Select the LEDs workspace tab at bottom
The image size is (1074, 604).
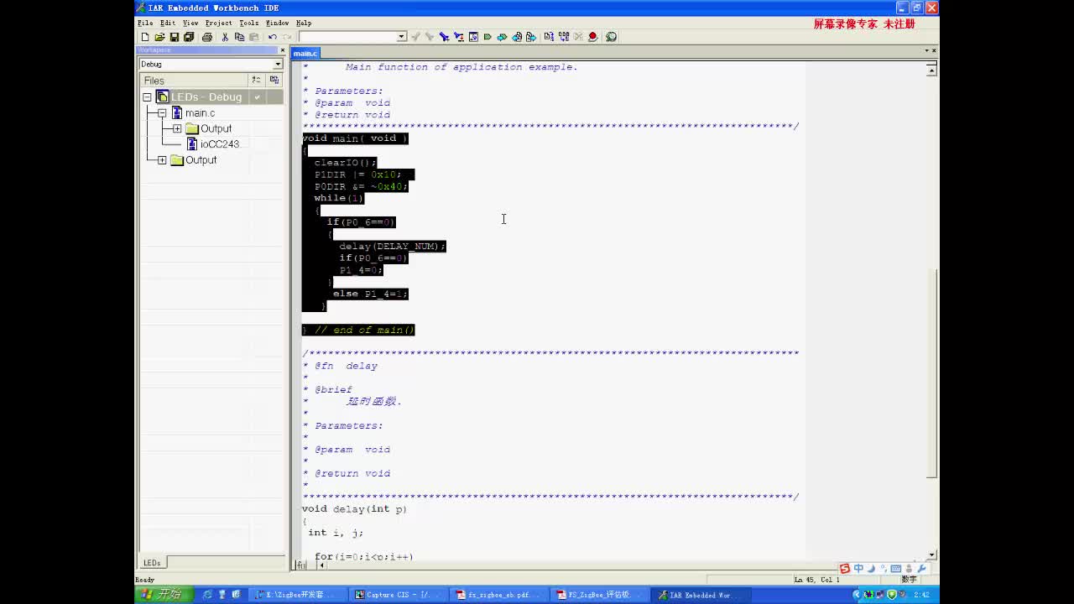tap(152, 563)
